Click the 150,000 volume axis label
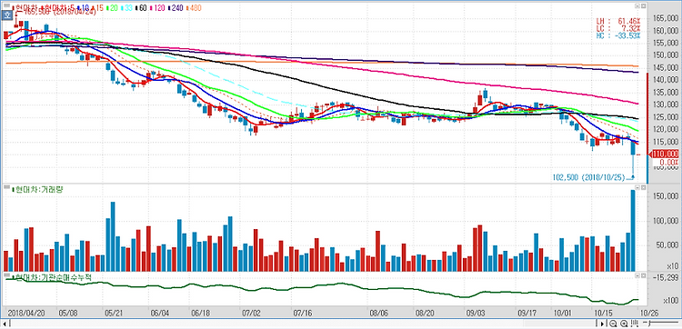 pos(666,196)
